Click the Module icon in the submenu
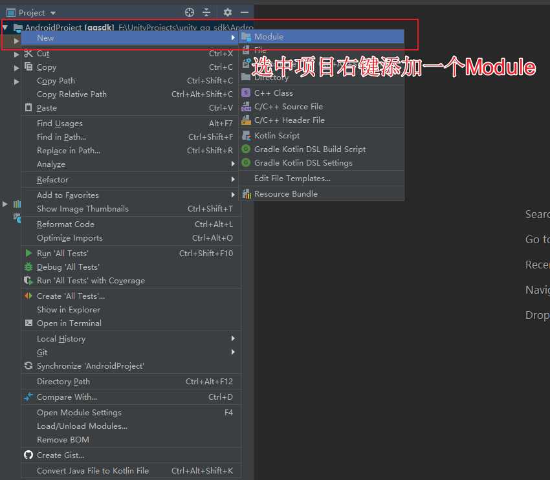This screenshot has width=550, height=480. coord(248,37)
